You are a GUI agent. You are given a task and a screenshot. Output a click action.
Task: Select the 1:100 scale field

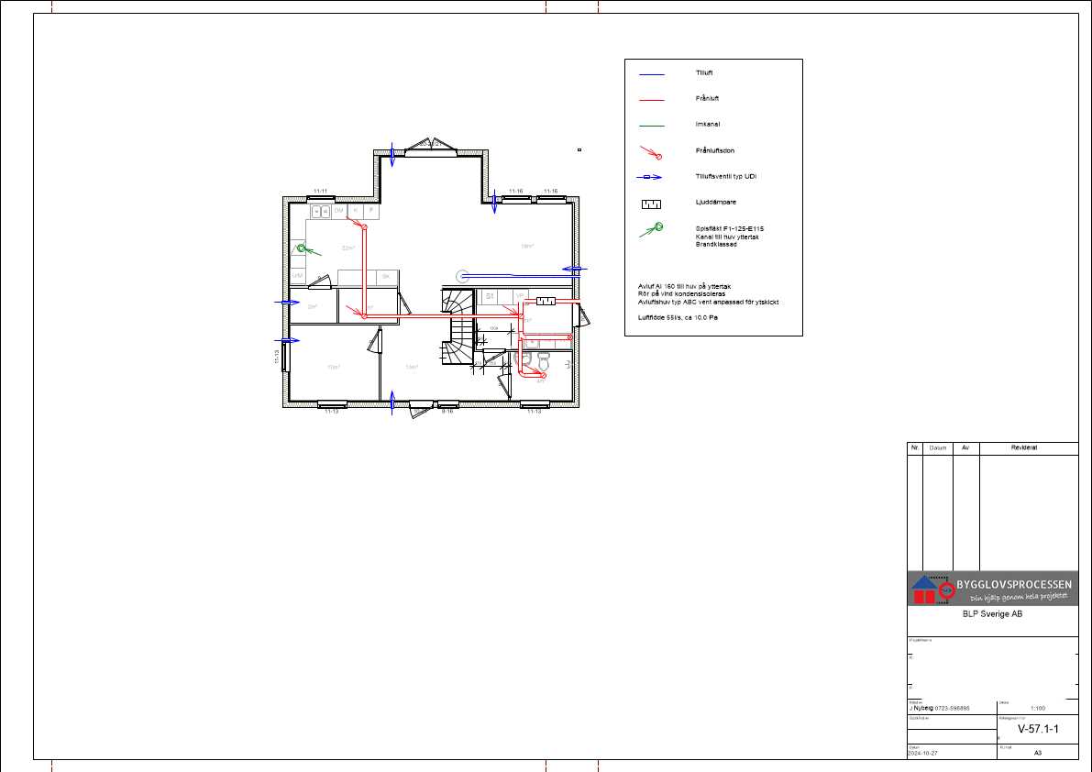tap(1038, 708)
